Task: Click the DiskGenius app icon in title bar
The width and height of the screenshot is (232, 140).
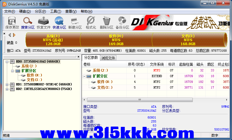Action: point(5,4)
